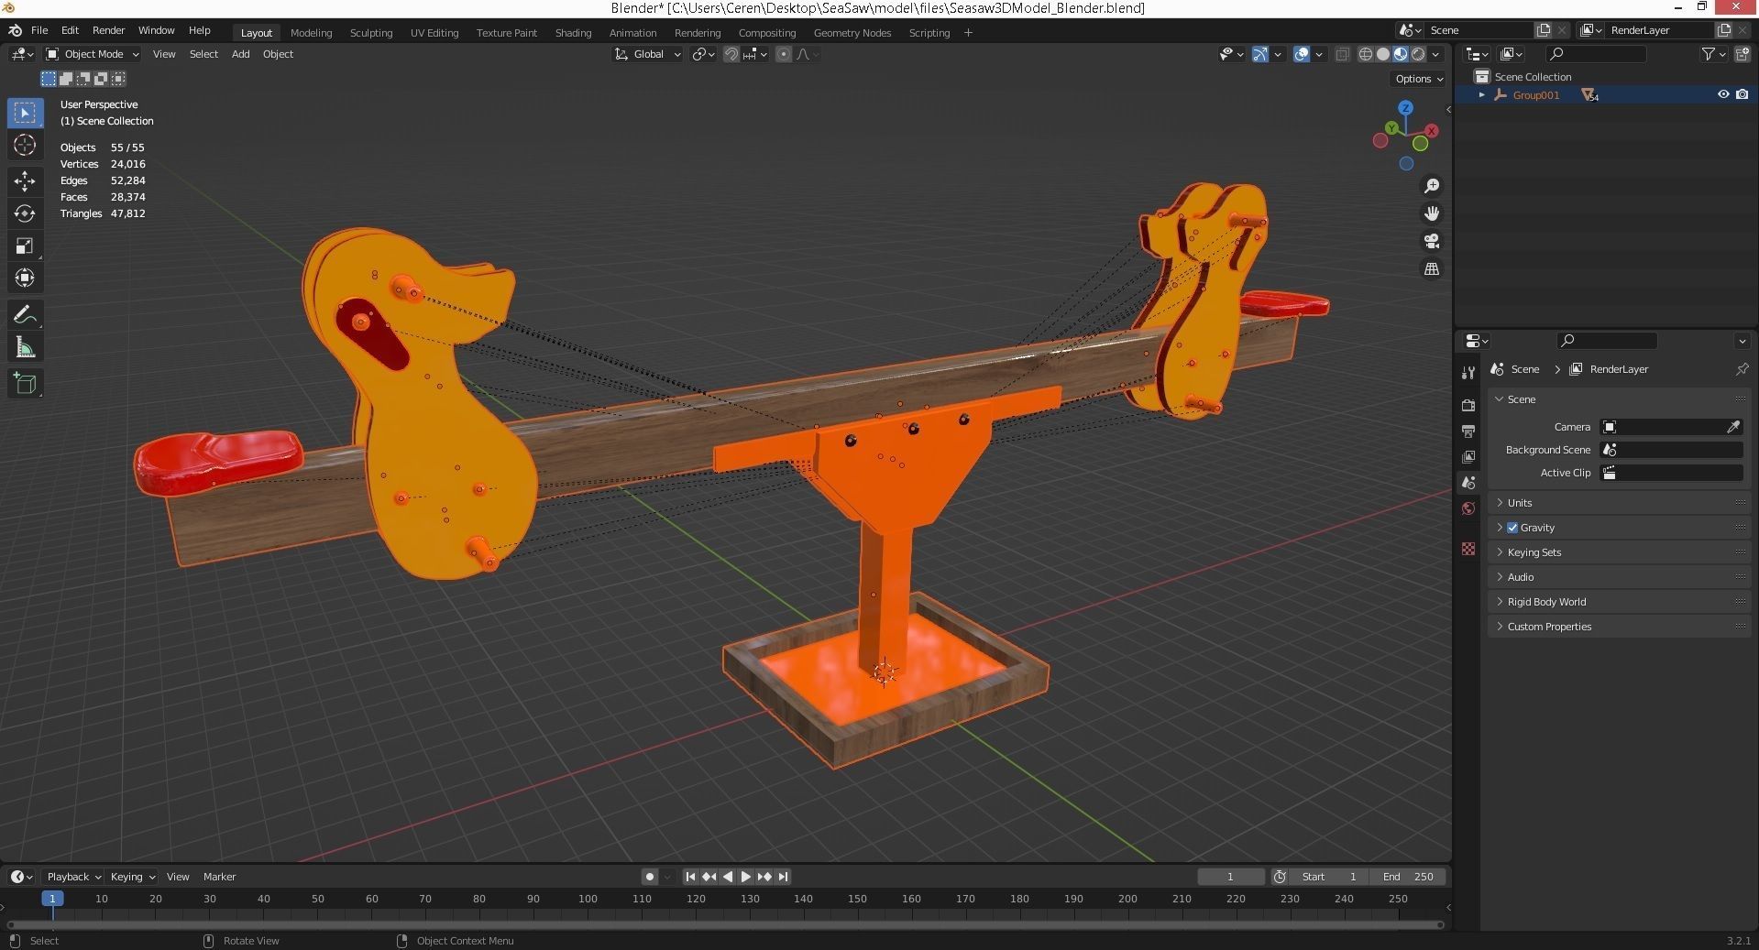1759x950 pixels.
Task: Open the World properties tab
Action: point(1468,508)
